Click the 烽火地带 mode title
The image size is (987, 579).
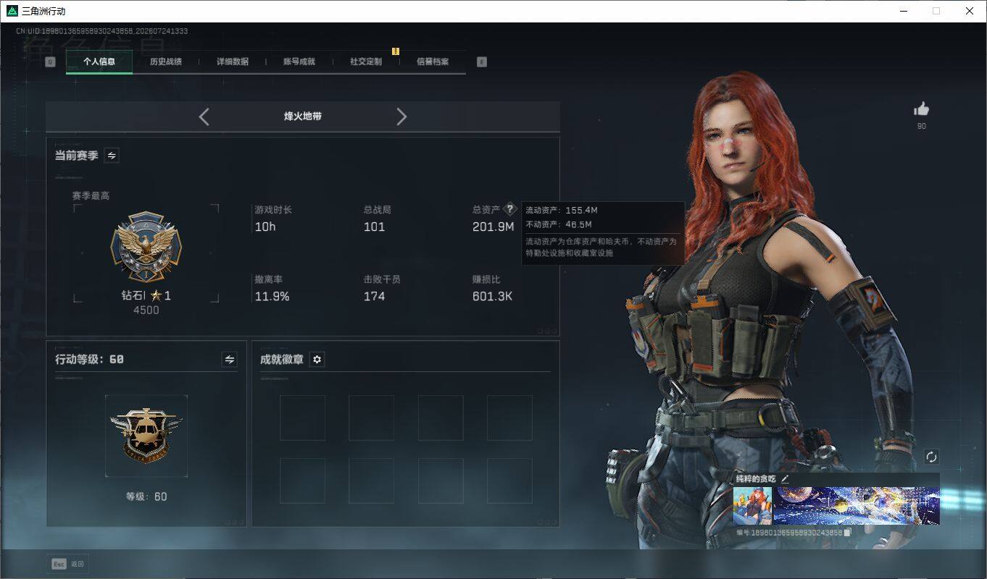point(303,116)
